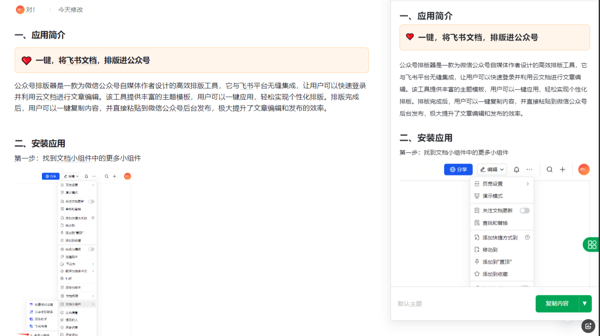The width and height of the screenshot is (600, 336).
Task: Expand 文档小组件 arrow in left document image
Action: 93,304
